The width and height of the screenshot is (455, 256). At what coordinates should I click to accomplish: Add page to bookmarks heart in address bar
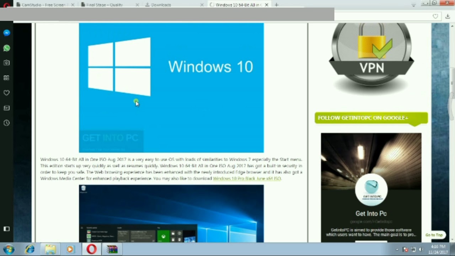pos(435,16)
